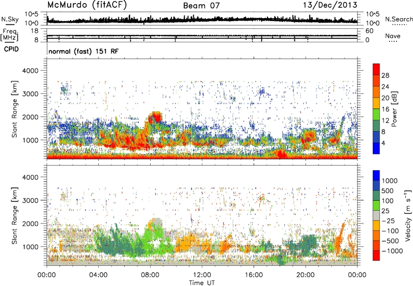This screenshot has height=286, width=413.
Task: Click the "Nave" legend label
Action: tap(393, 36)
